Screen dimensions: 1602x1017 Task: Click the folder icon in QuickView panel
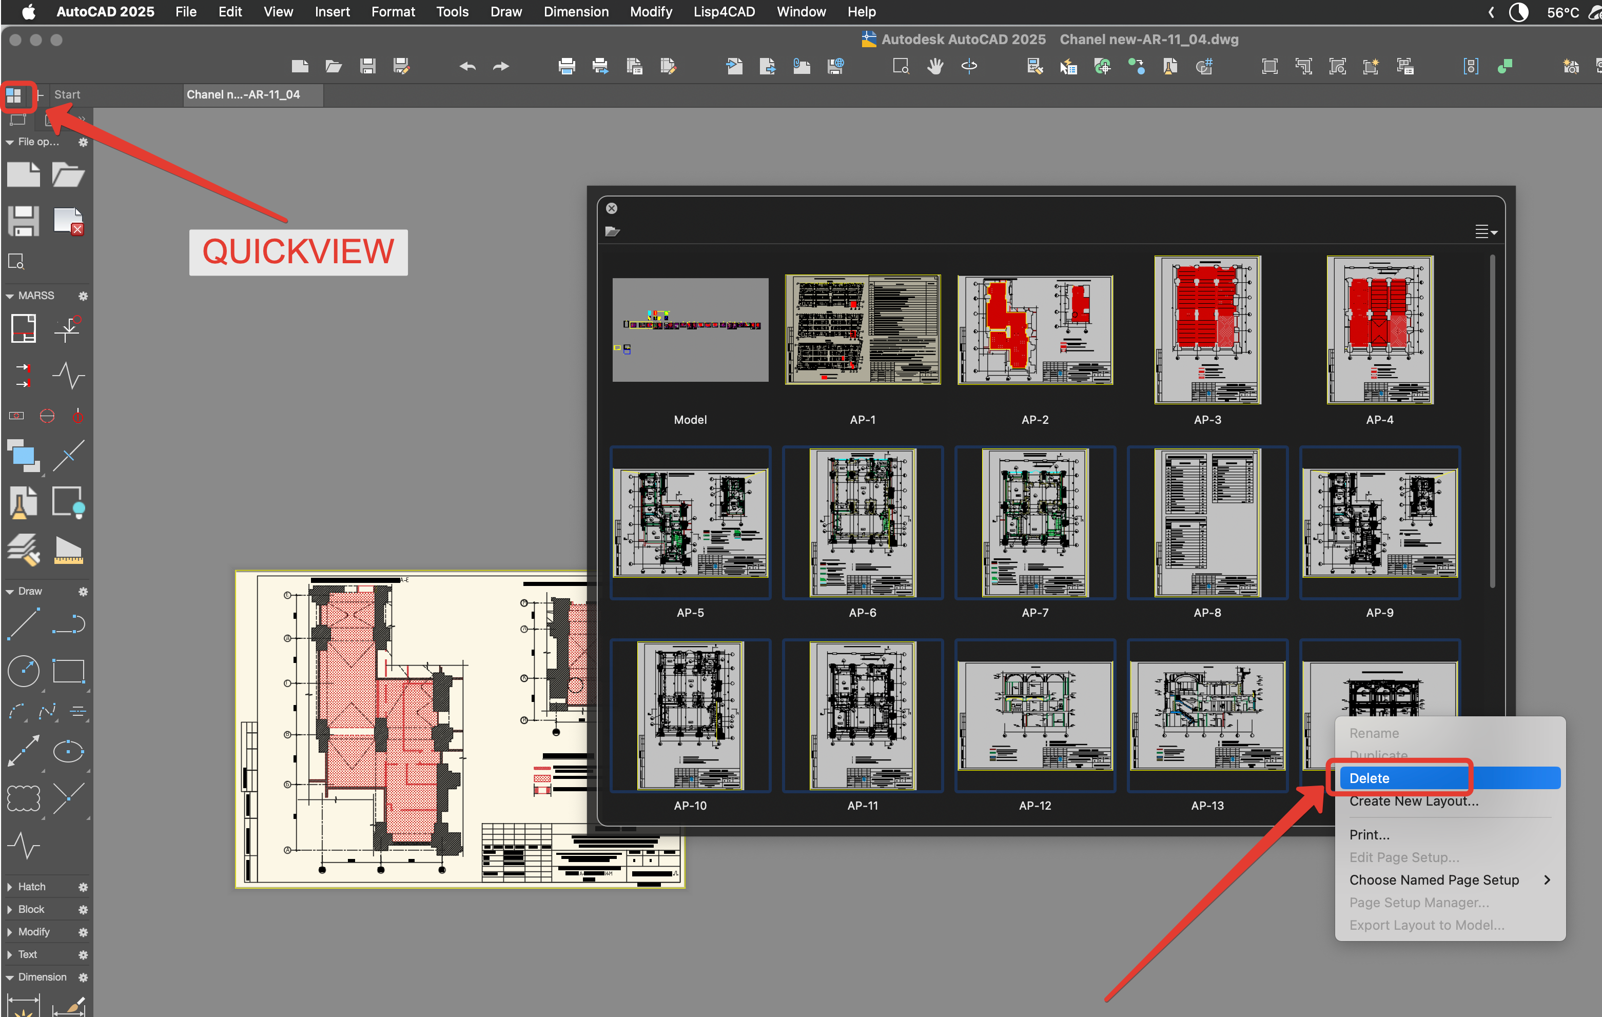point(613,231)
